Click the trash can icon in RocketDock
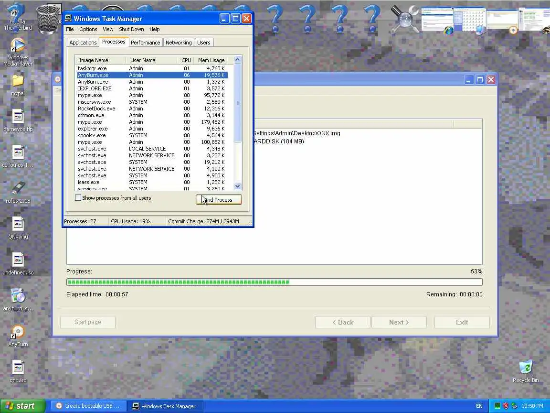550x413 pixels. (x=48, y=19)
